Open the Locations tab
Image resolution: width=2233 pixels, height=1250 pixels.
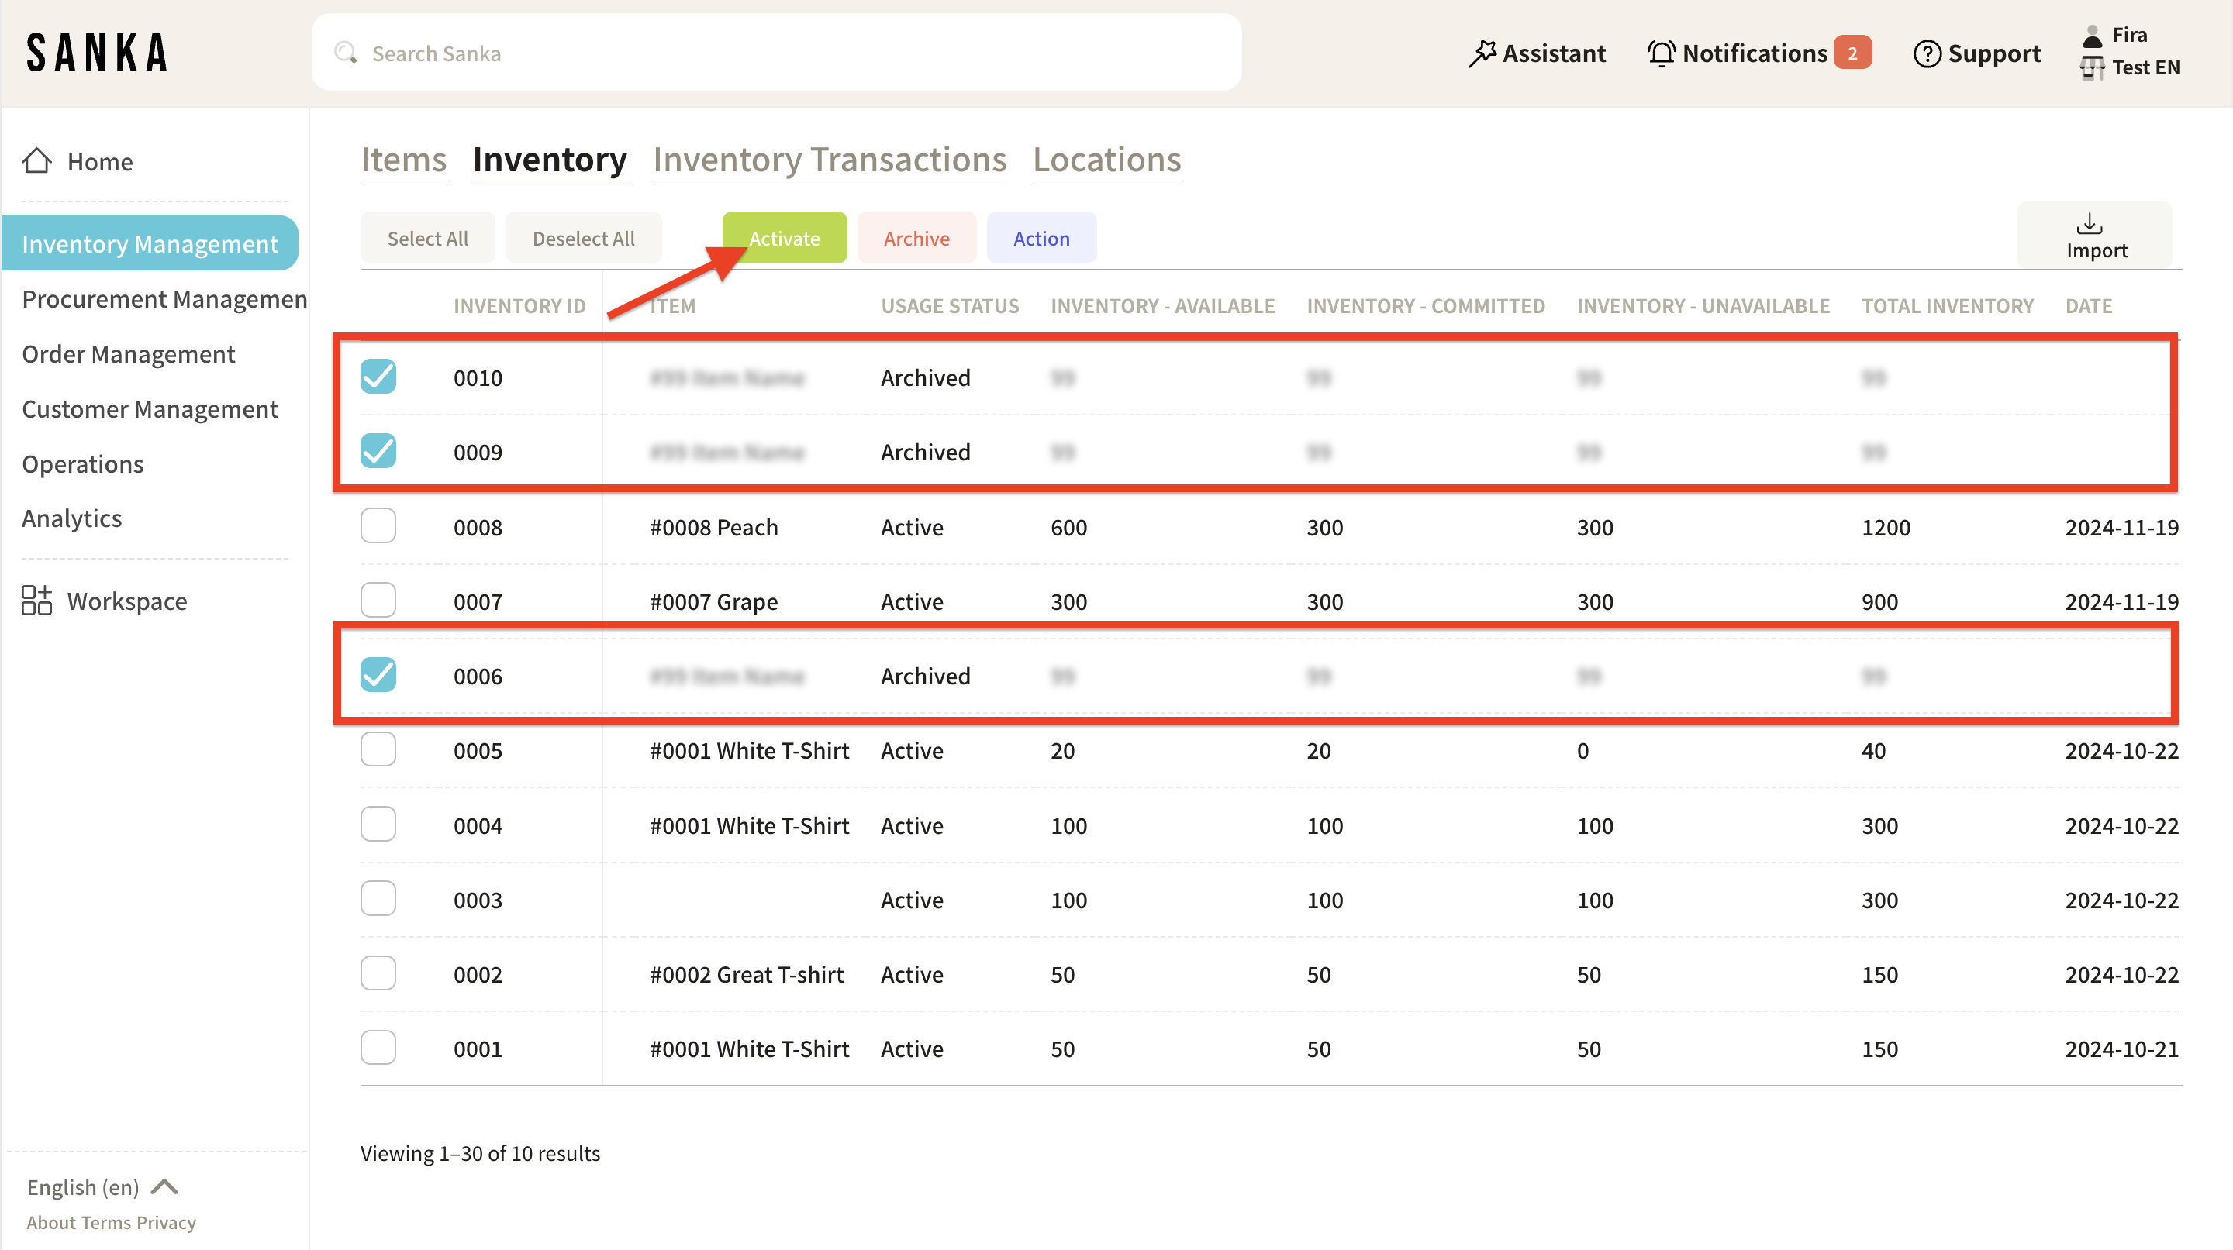(x=1106, y=160)
